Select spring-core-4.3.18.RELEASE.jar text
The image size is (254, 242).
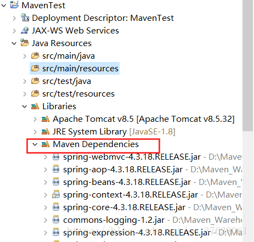pos(125,207)
